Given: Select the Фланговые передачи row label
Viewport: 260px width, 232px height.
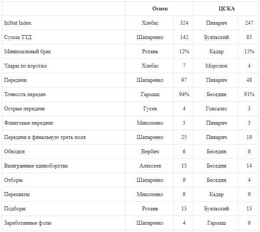Looking at the screenshot, I should click(28, 123).
